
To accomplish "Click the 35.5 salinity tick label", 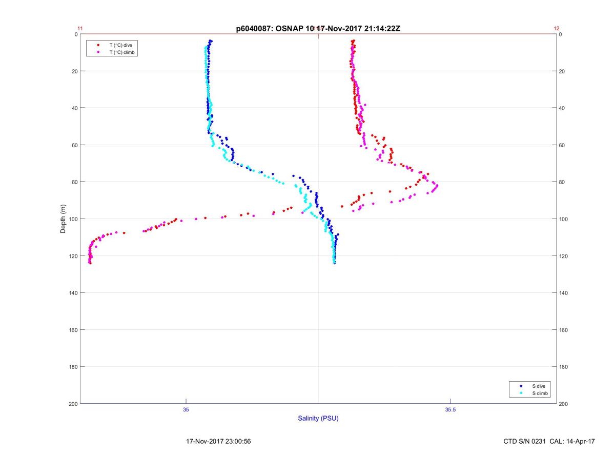I will point(449,409).
